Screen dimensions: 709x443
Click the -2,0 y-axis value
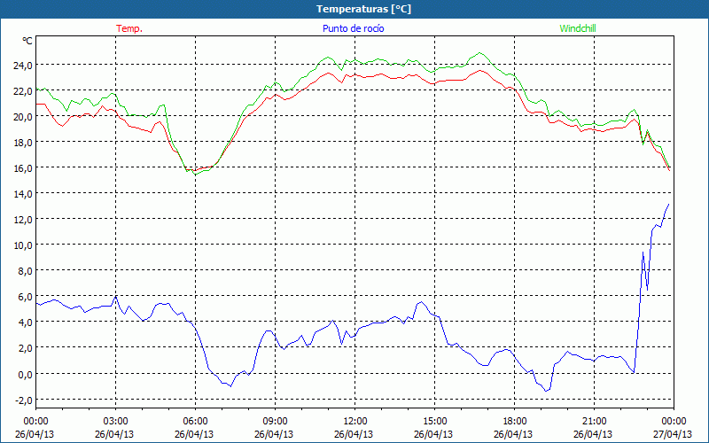click(x=23, y=400)
